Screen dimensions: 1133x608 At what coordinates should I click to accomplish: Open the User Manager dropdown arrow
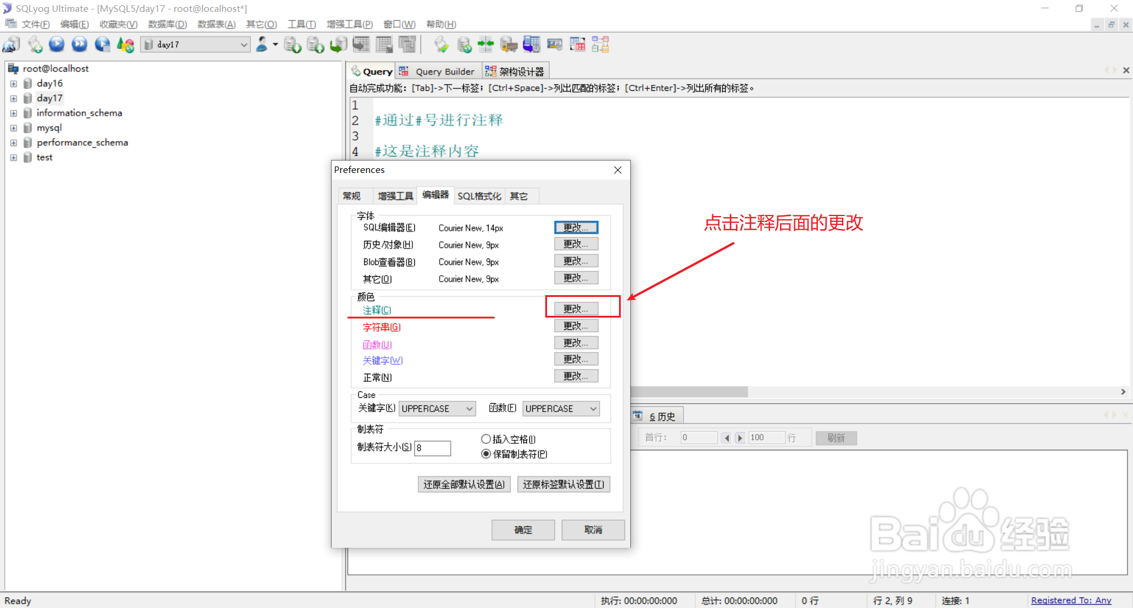point(275,44)
